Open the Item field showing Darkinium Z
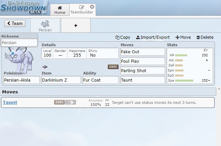The width and height of the screenshot is (221, 146). [x=61, y=80]
